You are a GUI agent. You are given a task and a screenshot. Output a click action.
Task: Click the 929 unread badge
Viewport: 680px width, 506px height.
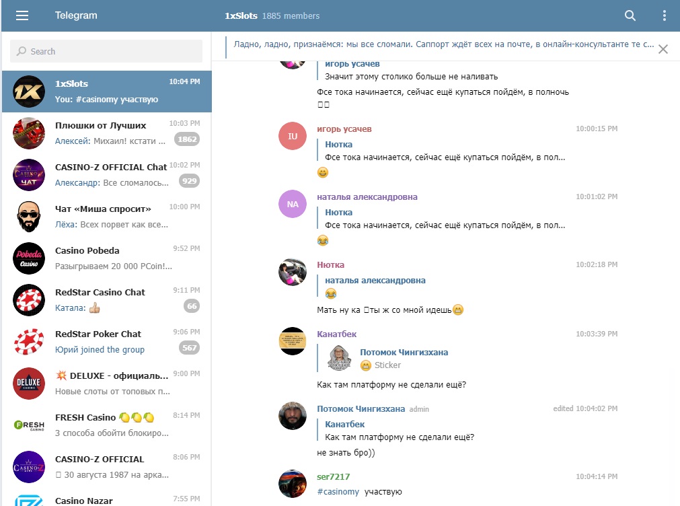coord(189,181)
